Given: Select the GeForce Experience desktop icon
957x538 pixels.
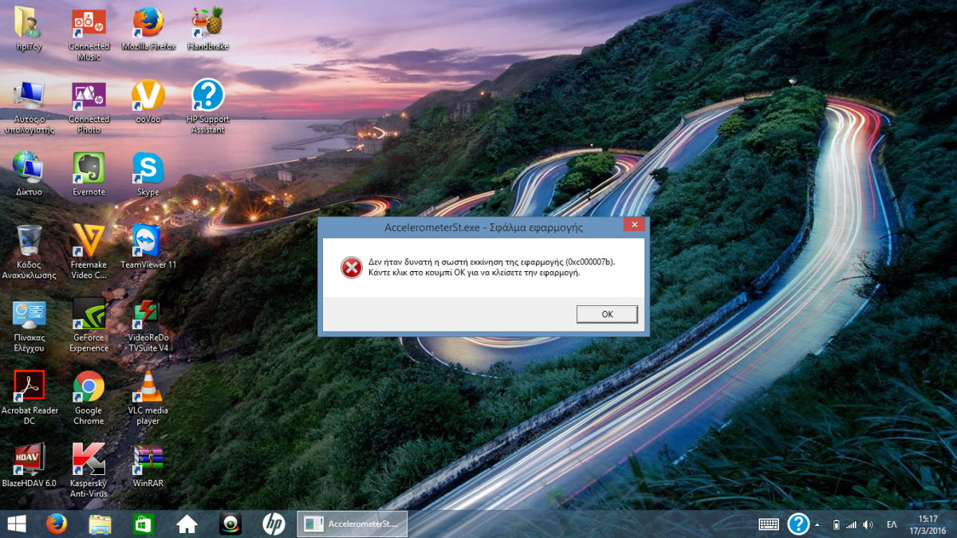Looking at the screenshot, I should click(x=89, y=325).
